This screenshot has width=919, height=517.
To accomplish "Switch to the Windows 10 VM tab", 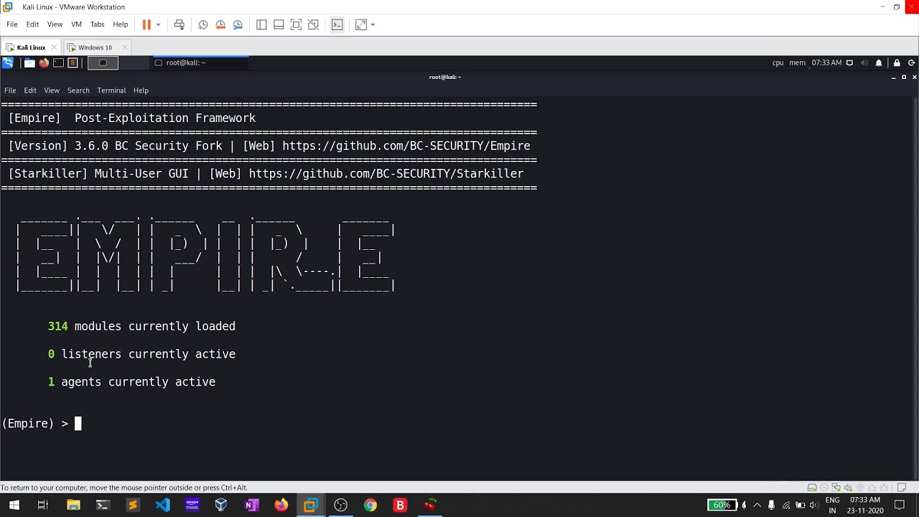I will pos(95,47).
